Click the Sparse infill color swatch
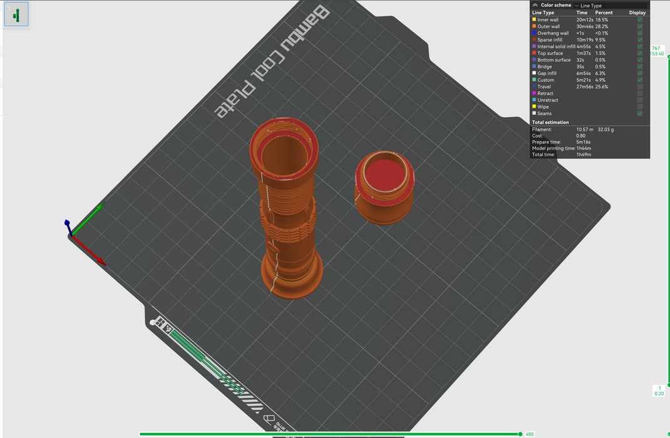Screen dimensions: 670x438 point(534,40)
